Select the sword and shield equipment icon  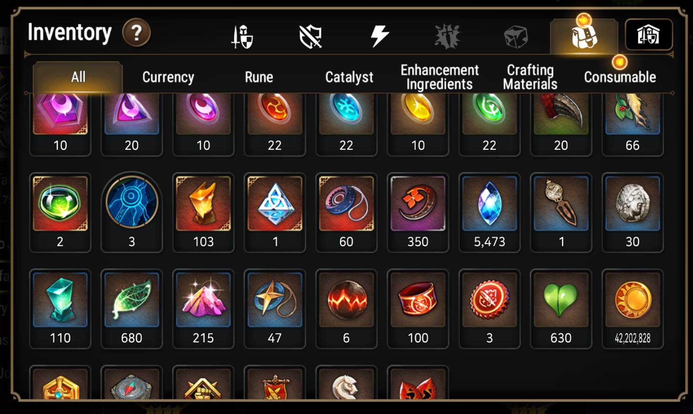[x=242, y=36]
